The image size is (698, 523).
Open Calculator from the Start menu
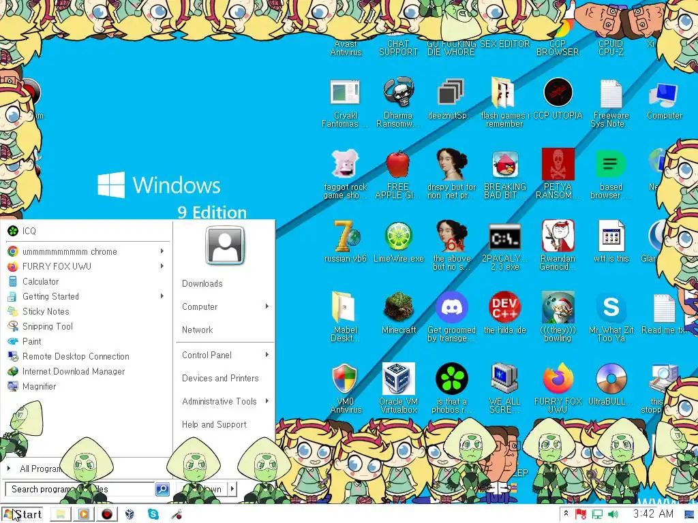[88, 281]
